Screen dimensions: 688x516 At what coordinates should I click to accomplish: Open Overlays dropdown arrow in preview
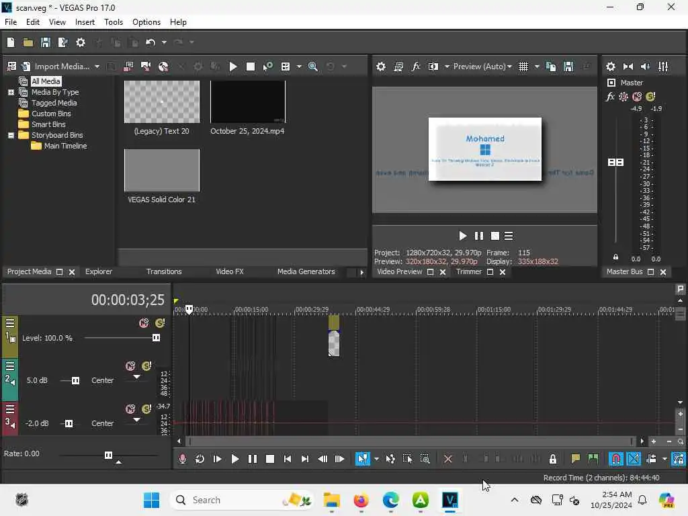pos(537,67)
